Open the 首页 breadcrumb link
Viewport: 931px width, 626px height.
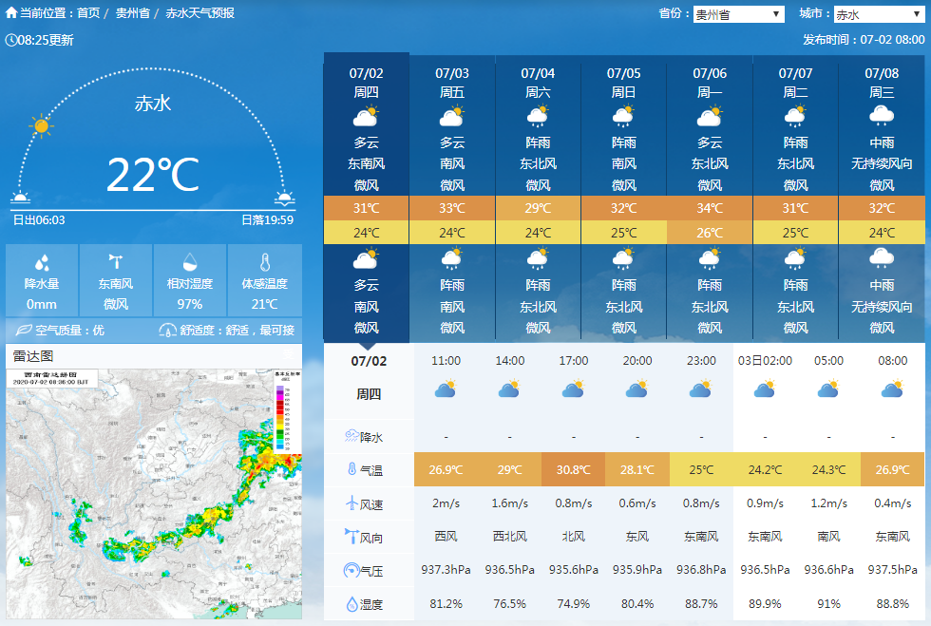tap(88, 13)
